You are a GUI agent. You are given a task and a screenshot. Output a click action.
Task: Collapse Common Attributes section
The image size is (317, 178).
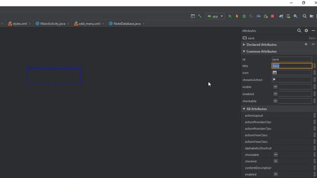coord(244,51)
